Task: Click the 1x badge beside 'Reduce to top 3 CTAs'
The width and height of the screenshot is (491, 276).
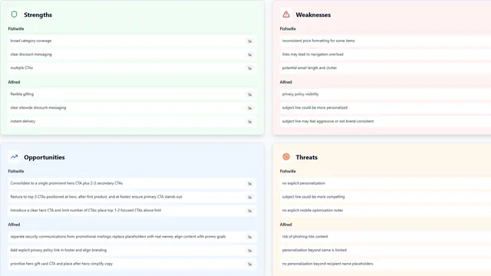Action: 249,197
